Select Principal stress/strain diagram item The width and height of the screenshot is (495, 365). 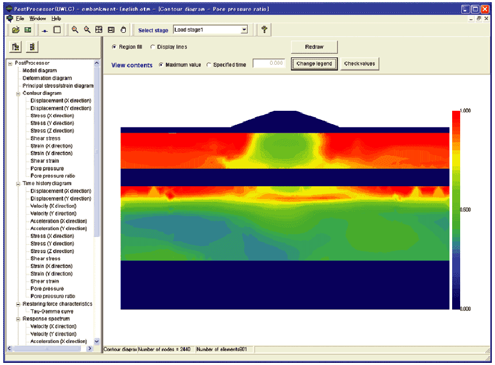tap(58, 86)
